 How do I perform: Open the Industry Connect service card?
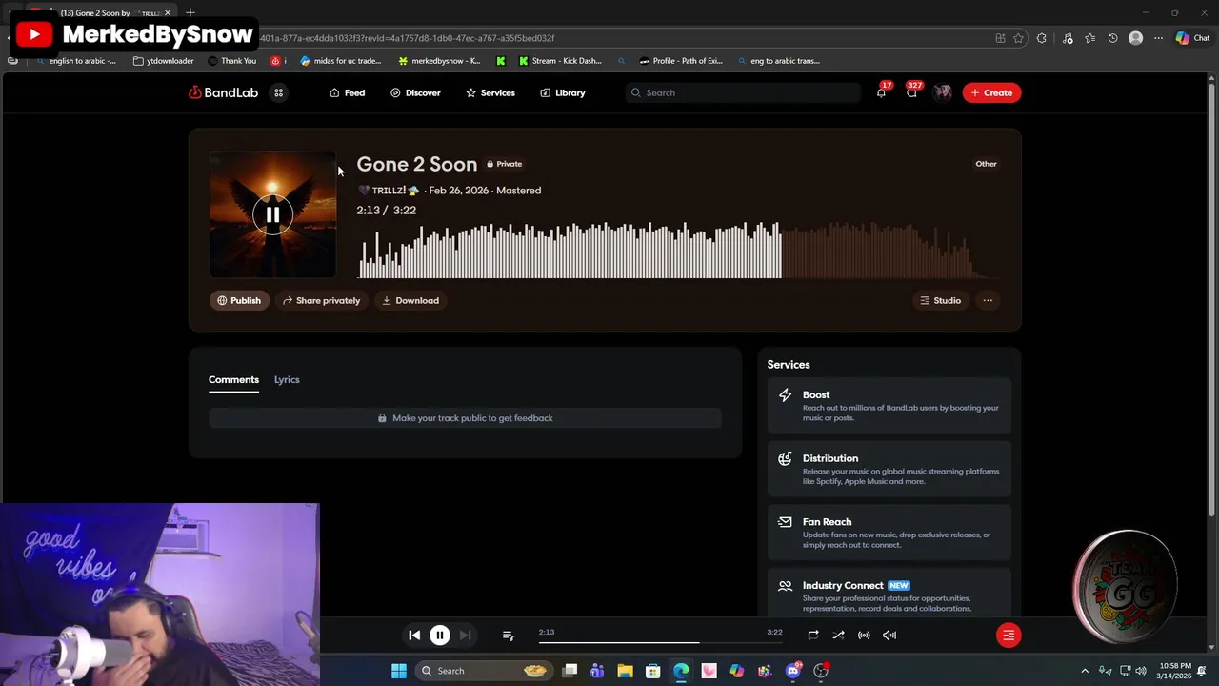[889, 595]
